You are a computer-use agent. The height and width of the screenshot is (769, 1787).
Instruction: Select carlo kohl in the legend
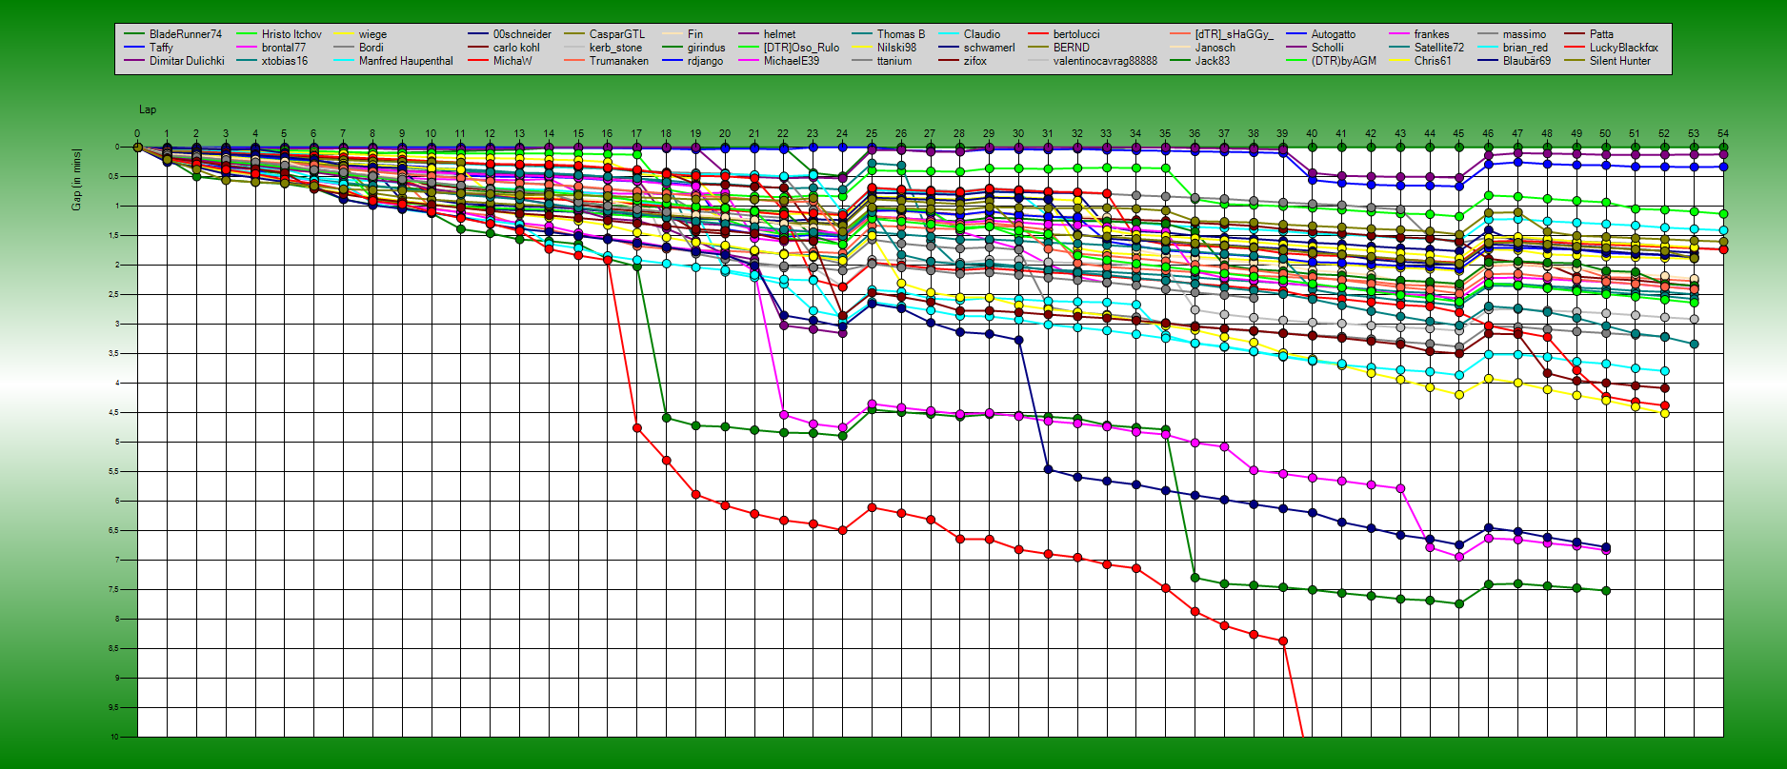(x=516, y=48)
